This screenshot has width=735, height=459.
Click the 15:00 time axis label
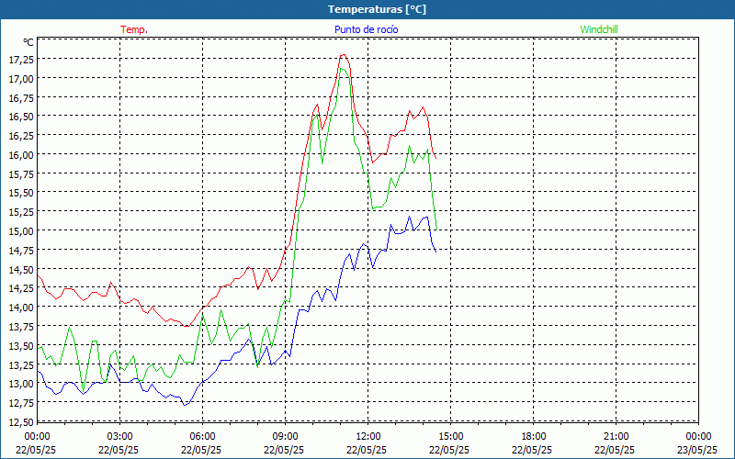click(450, 437)
